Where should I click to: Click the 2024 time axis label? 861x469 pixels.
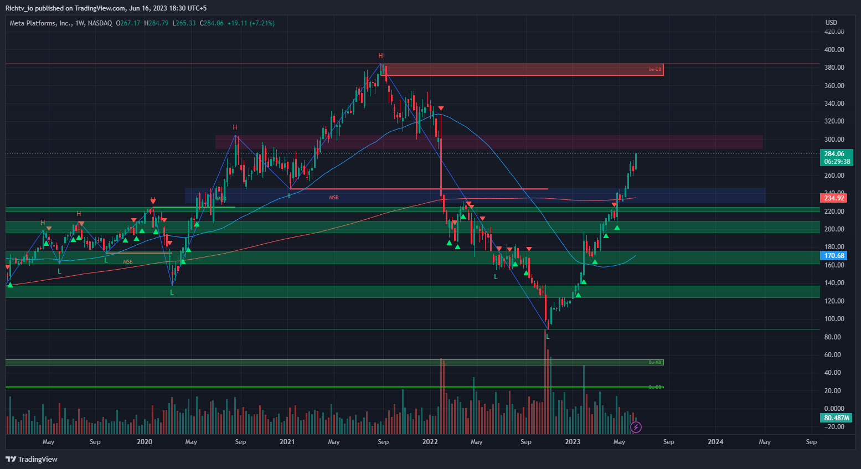coord(716,442)
